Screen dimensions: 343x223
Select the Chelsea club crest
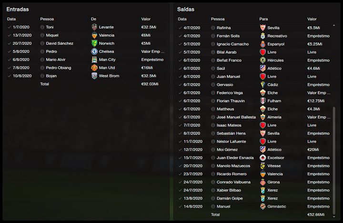94,51
